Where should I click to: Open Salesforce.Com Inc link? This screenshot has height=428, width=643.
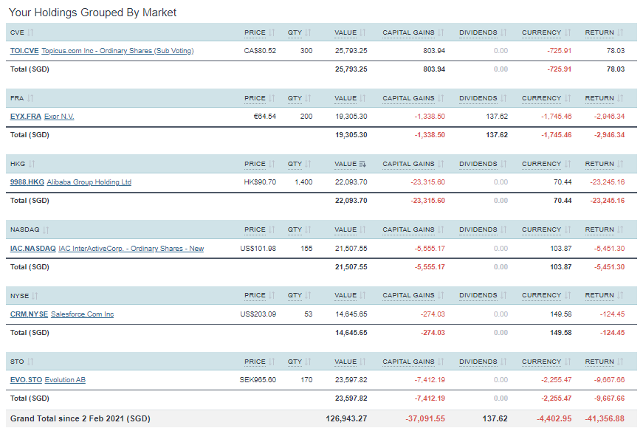tap(83, 314)
